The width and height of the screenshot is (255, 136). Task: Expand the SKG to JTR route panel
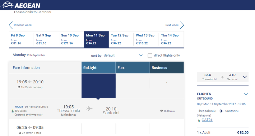[244, 77]
